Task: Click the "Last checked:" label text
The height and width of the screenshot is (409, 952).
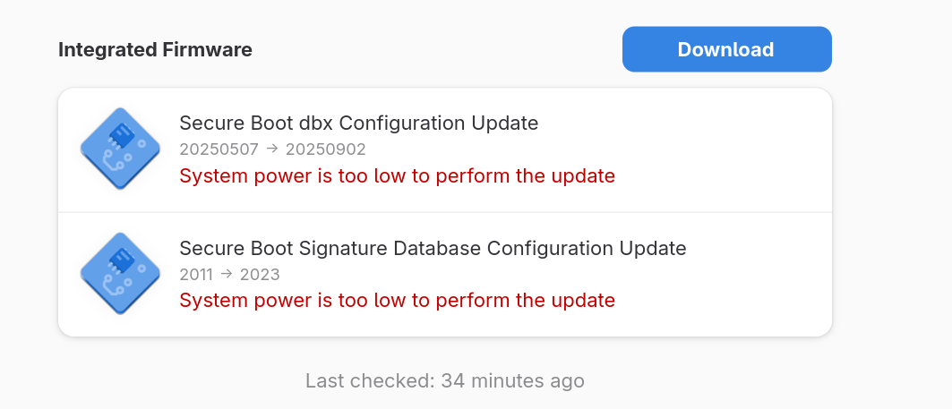Action: pos(370,381)
